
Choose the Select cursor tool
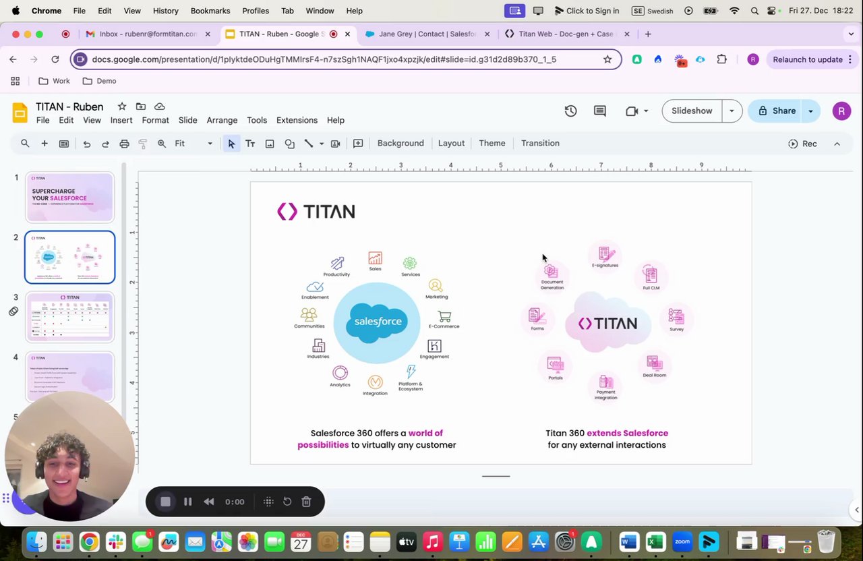231,144
